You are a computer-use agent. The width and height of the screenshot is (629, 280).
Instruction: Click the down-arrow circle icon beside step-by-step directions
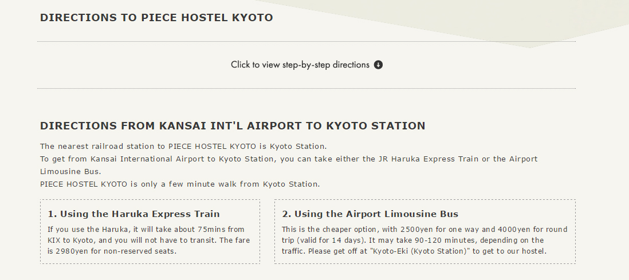point(378,65)
